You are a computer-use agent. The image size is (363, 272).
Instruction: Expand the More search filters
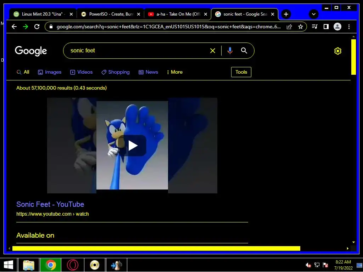[x=174, y=72]
